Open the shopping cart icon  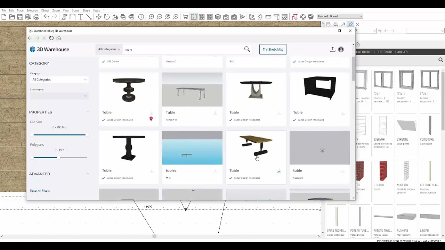click(x=185, y=17)
